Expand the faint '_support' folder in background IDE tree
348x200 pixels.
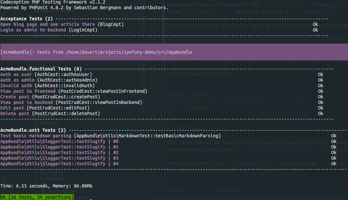(36, 172)
